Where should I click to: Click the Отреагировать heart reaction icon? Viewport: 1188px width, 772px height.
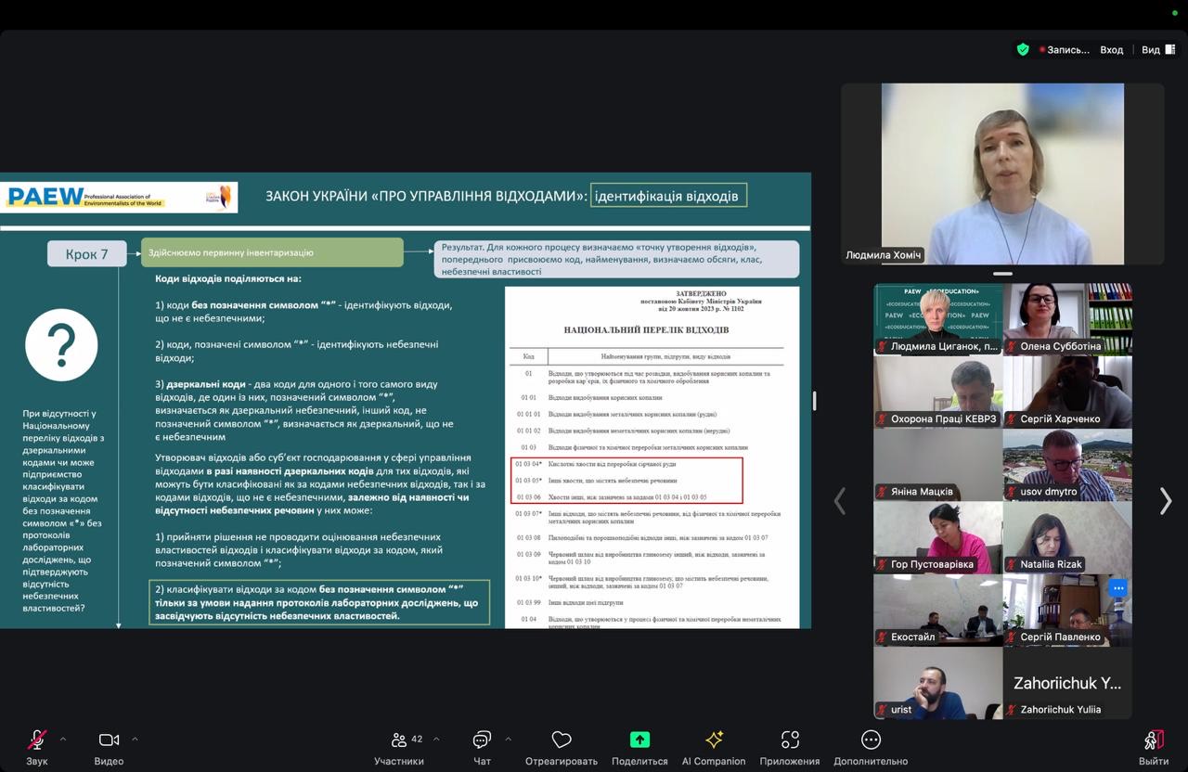point(561,740)
